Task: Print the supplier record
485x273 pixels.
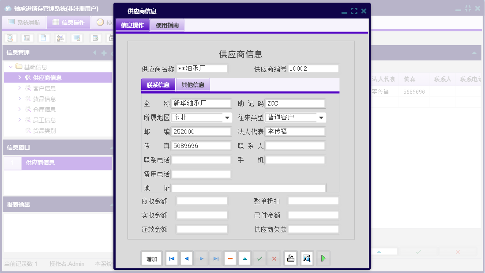Action: tap(290, 258)
